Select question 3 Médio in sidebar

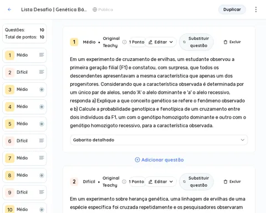point(24,89)
